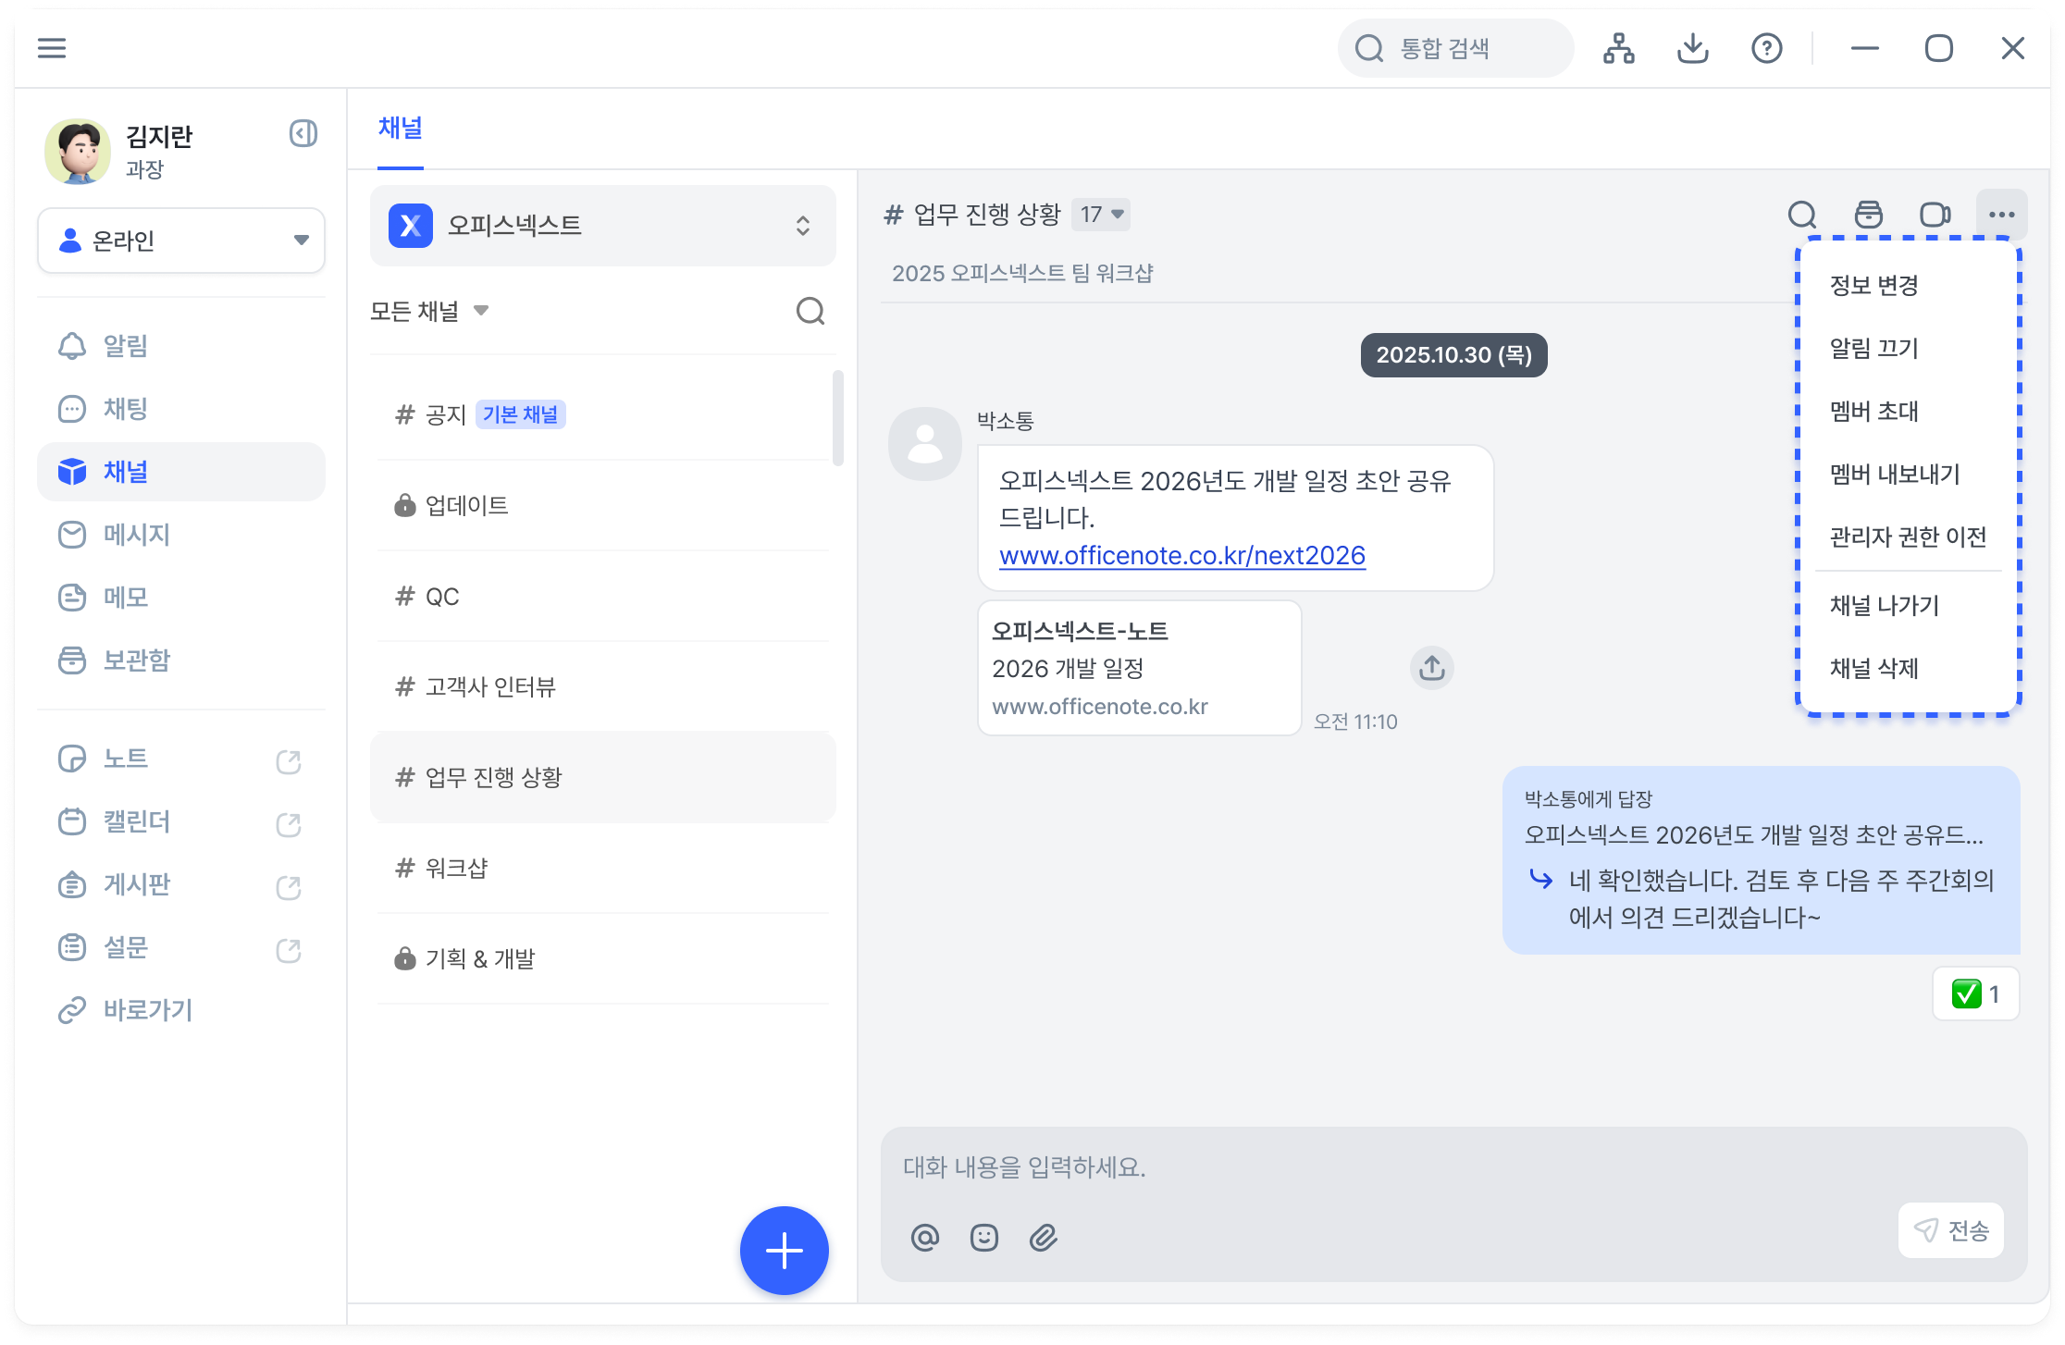Click the download icon in top bar
Screen dimensions: 2065x1345
pos(1692,48)
